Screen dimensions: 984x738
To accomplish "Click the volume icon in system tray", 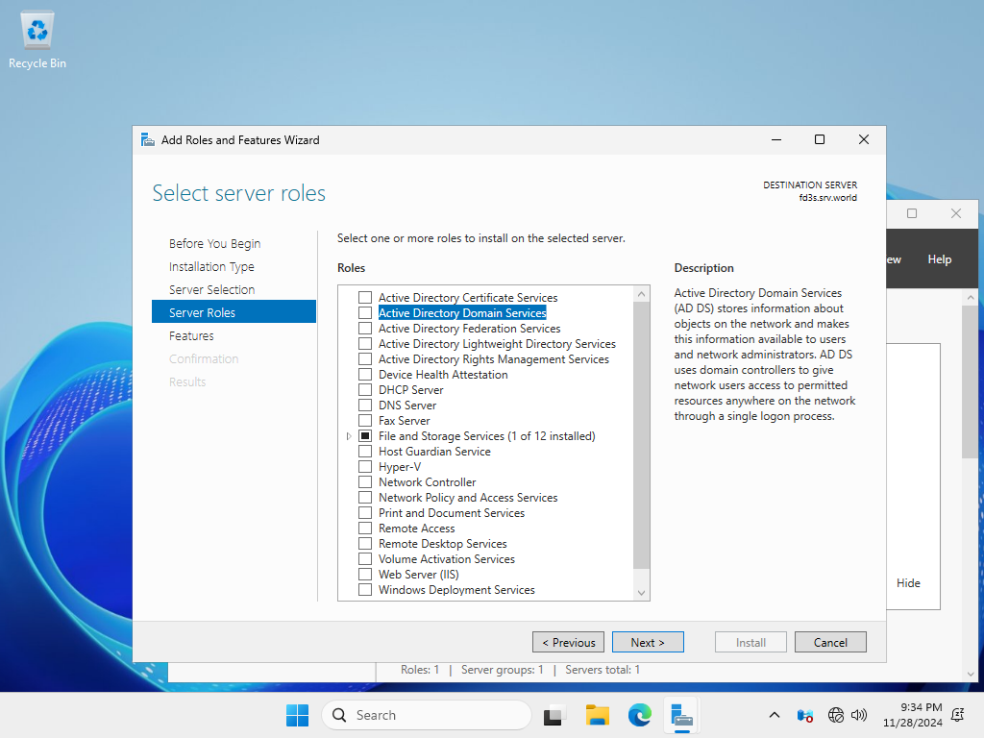I will (x=858, y=715).
